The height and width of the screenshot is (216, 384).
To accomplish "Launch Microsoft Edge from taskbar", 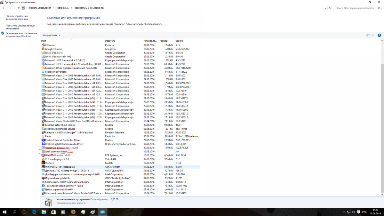I will pos(34,212).
